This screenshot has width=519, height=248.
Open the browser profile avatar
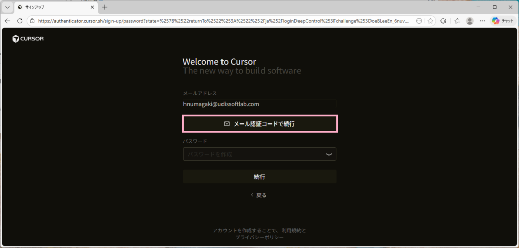coord(470,21)
